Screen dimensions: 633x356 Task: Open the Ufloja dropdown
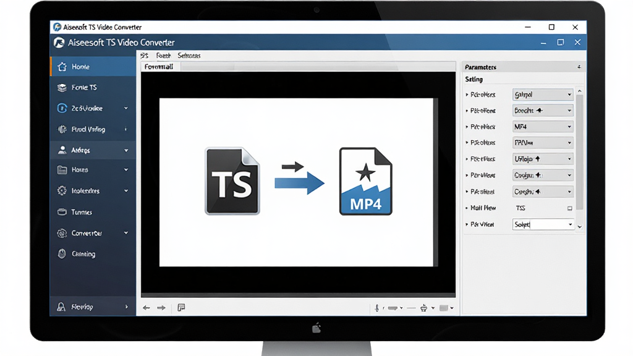tap(543, 159)
